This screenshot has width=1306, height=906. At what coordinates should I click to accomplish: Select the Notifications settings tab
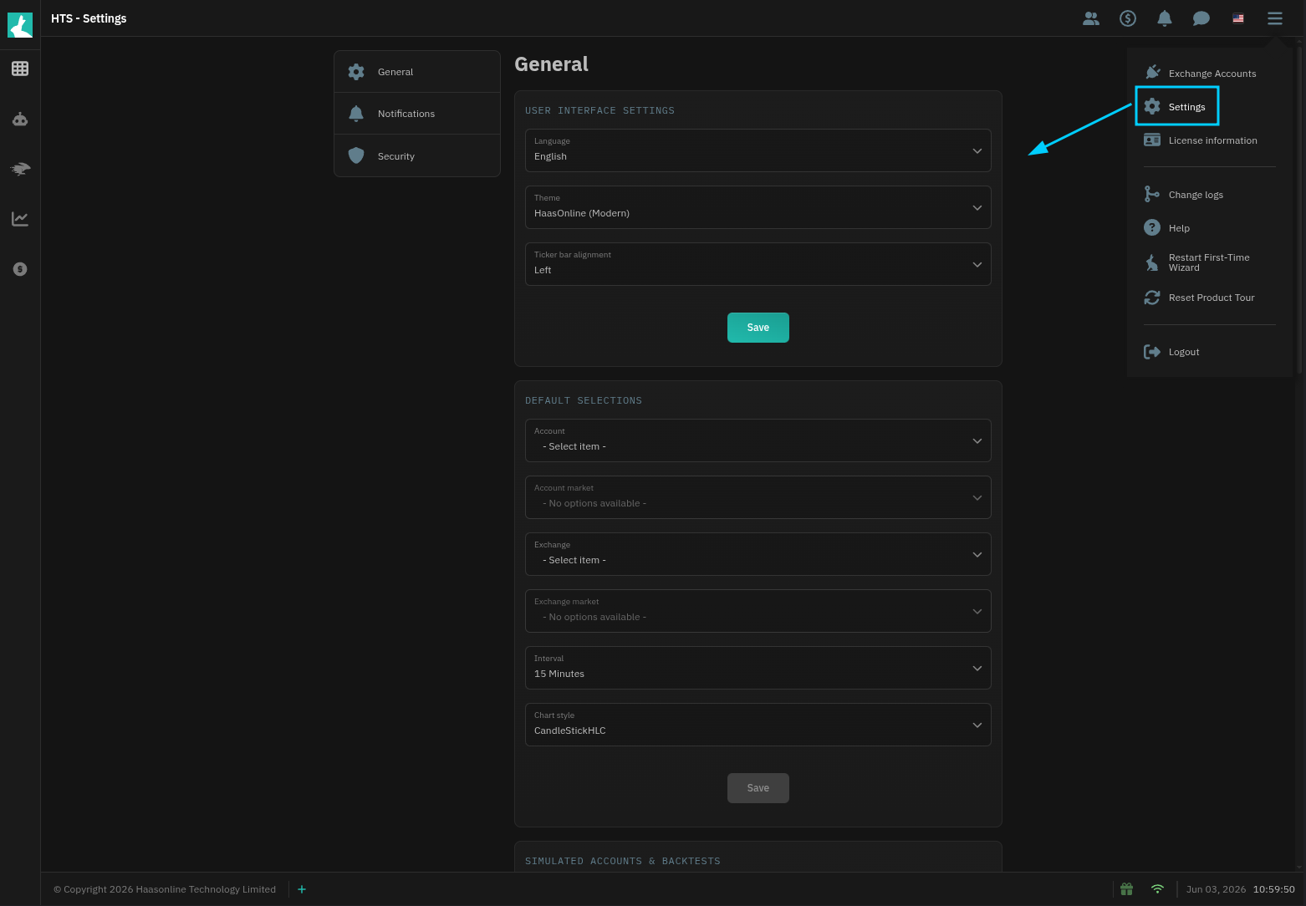(x=417, y=114)
